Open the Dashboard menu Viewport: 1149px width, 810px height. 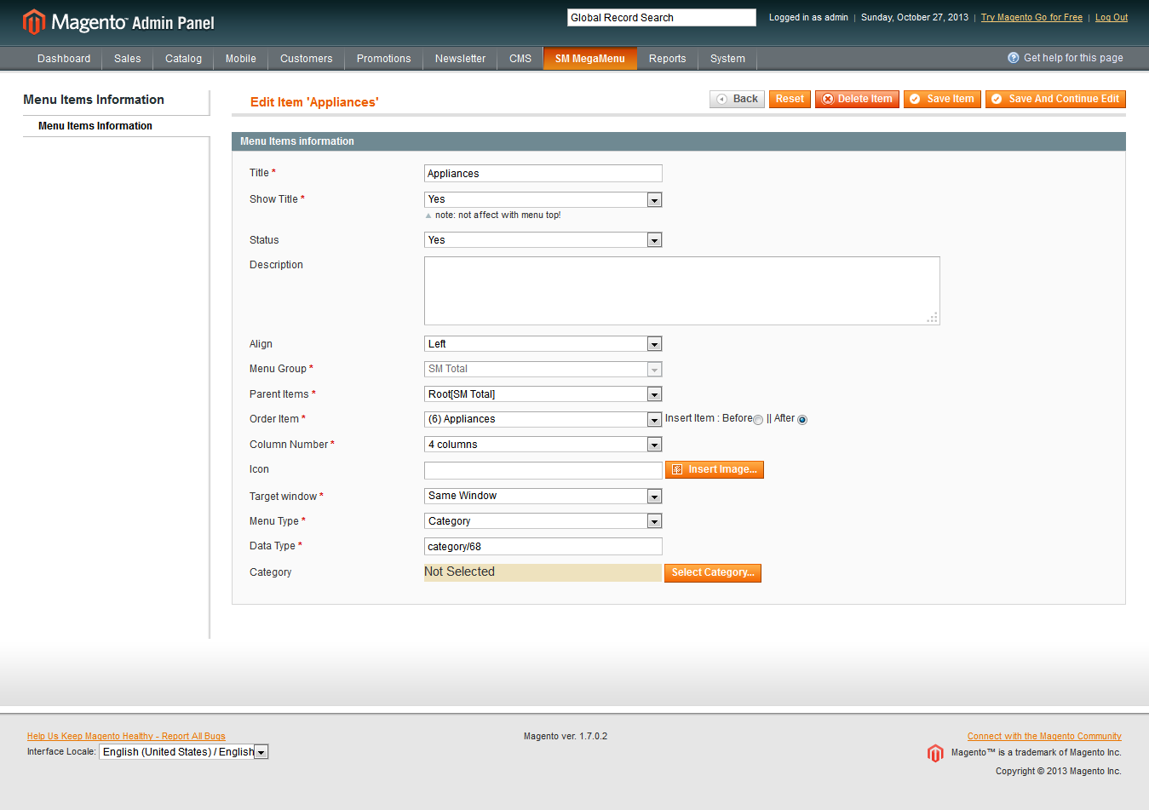coord(64,59)
